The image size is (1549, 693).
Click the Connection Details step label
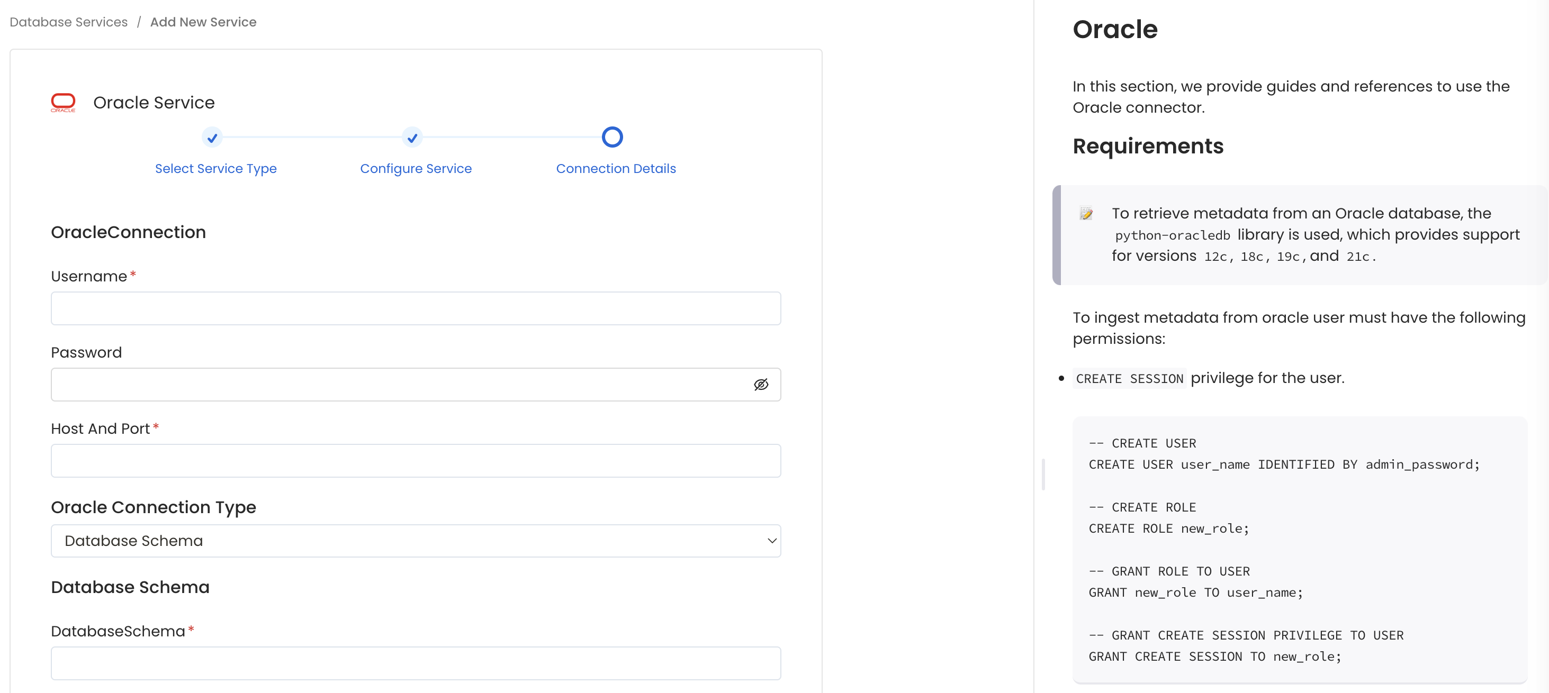click(x=616, y=168)
